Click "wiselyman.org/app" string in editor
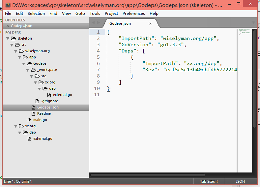The image size is (260, 187). point(188,38)
